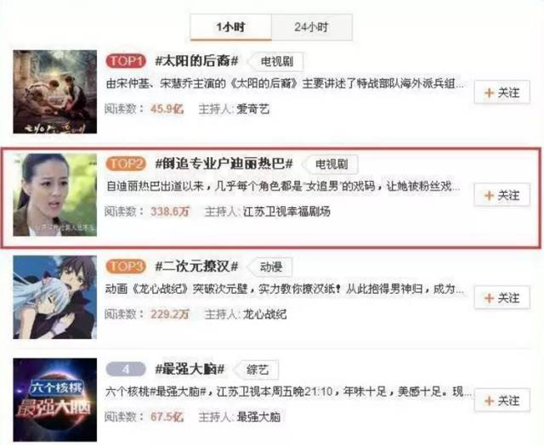Select the 综艺 category tag
The height and width of the screenshot is (445, 544).
(x=257, y=369)
